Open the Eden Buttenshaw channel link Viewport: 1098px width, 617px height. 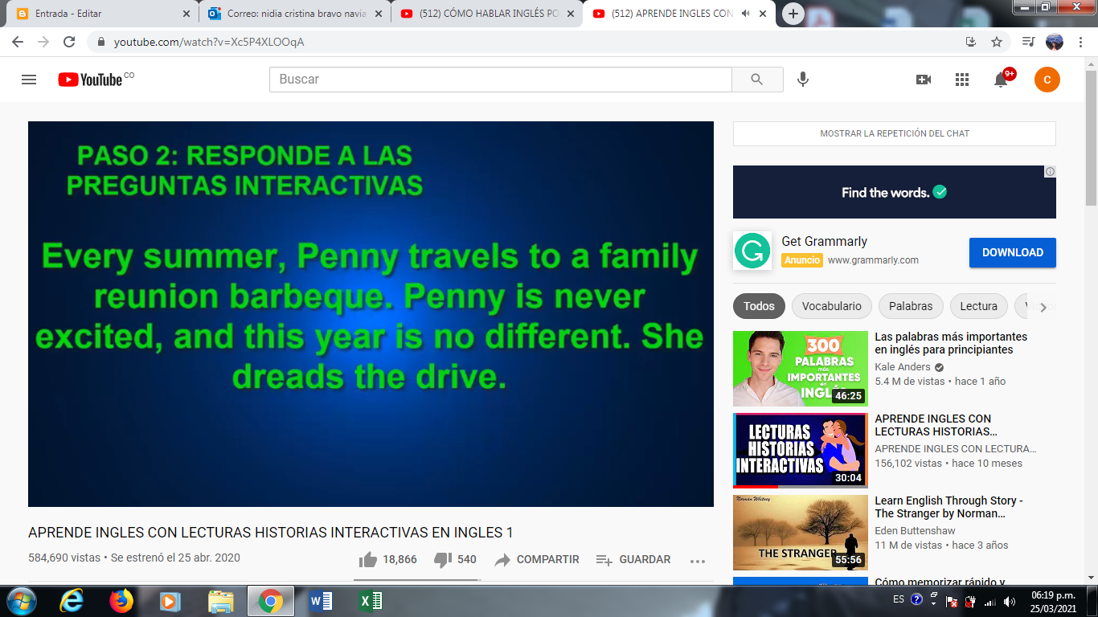pyautogui.click(x=915, y=530)
